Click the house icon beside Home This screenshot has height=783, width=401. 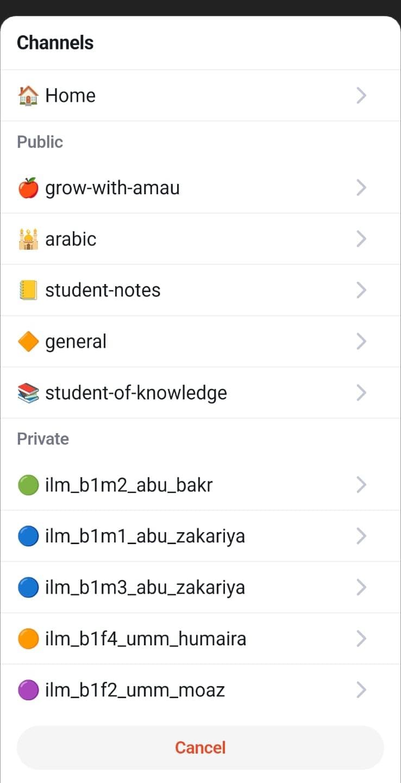pyautogui.click(x=28, y=96)
